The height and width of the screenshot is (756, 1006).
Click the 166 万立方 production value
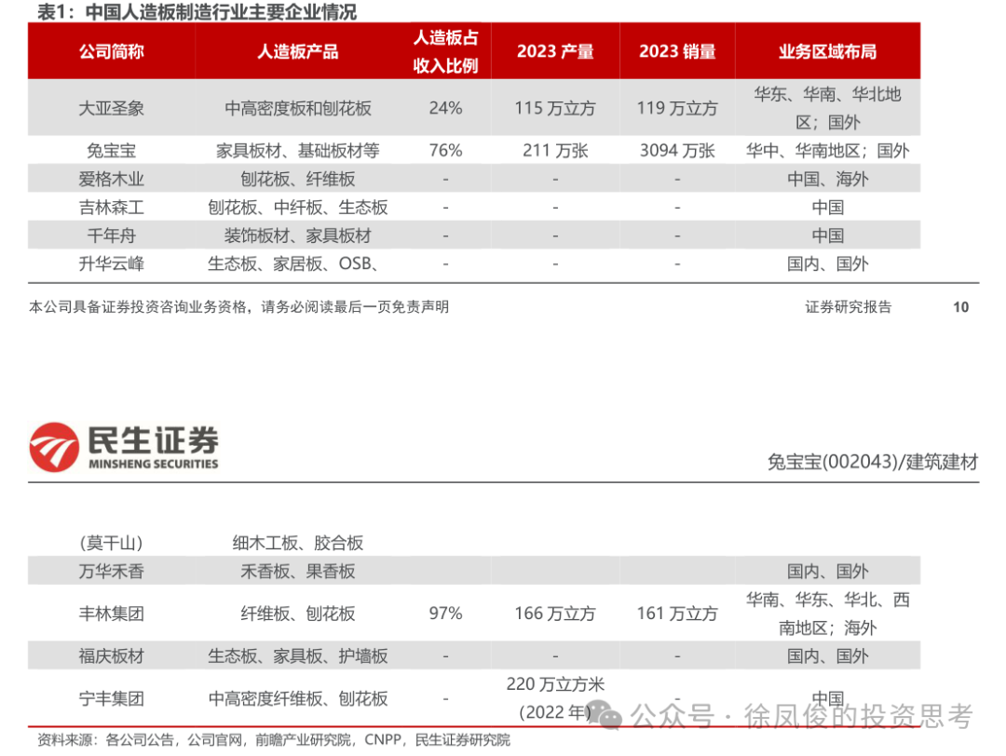[555, 614]
